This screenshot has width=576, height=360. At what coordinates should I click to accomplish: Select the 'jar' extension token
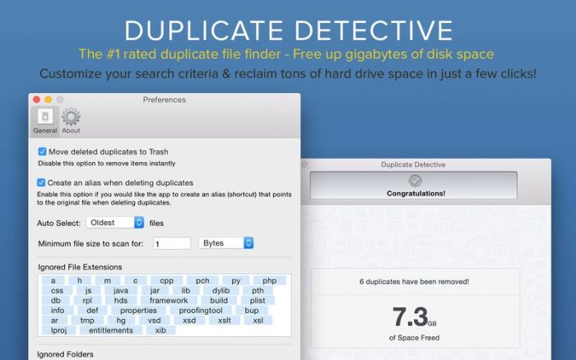point(155,290)
